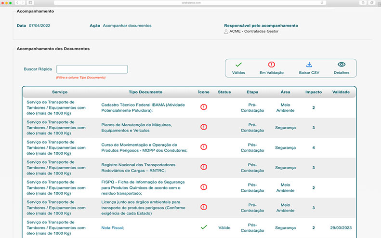Click impact value 4 in MOPP row
The height and width of the screenshot is (238, 381).
coord(314,147)
